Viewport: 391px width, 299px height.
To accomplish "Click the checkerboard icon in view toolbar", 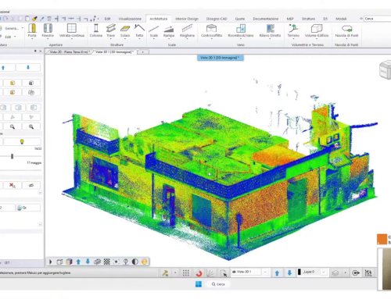I will [106, 262].
